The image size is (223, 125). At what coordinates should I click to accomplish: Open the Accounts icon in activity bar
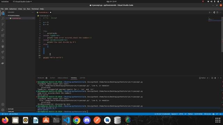3,105
